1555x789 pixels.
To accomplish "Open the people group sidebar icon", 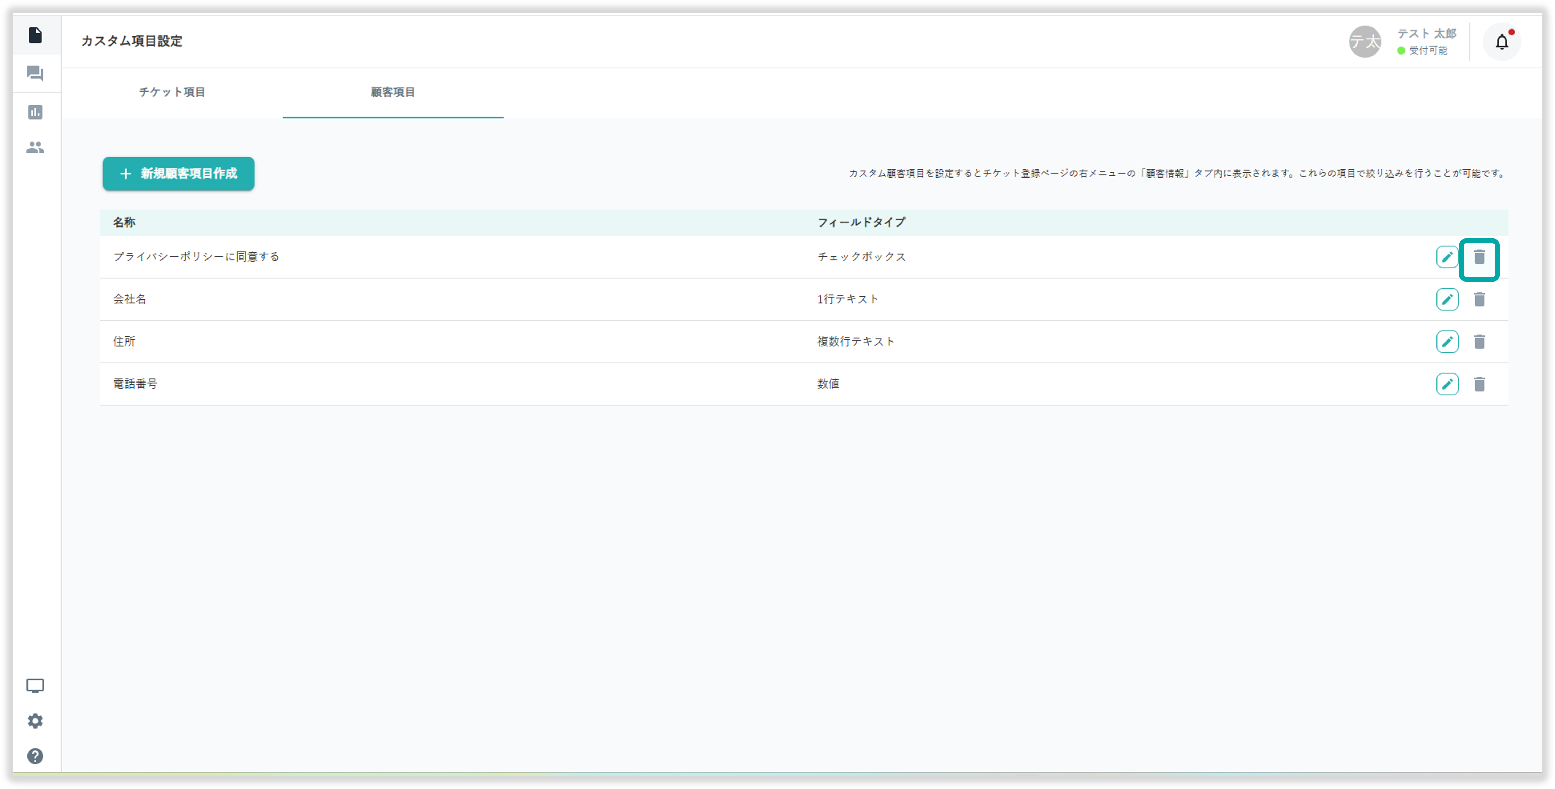I will 35,147.
